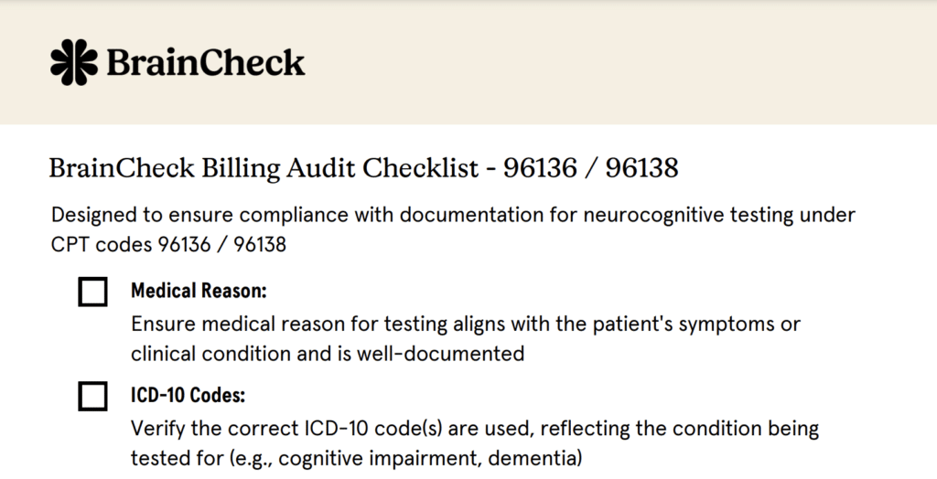This screenshot has width=937, height=479.
Task: Click empty beige header banner area
Action: [x=641, y=62]
